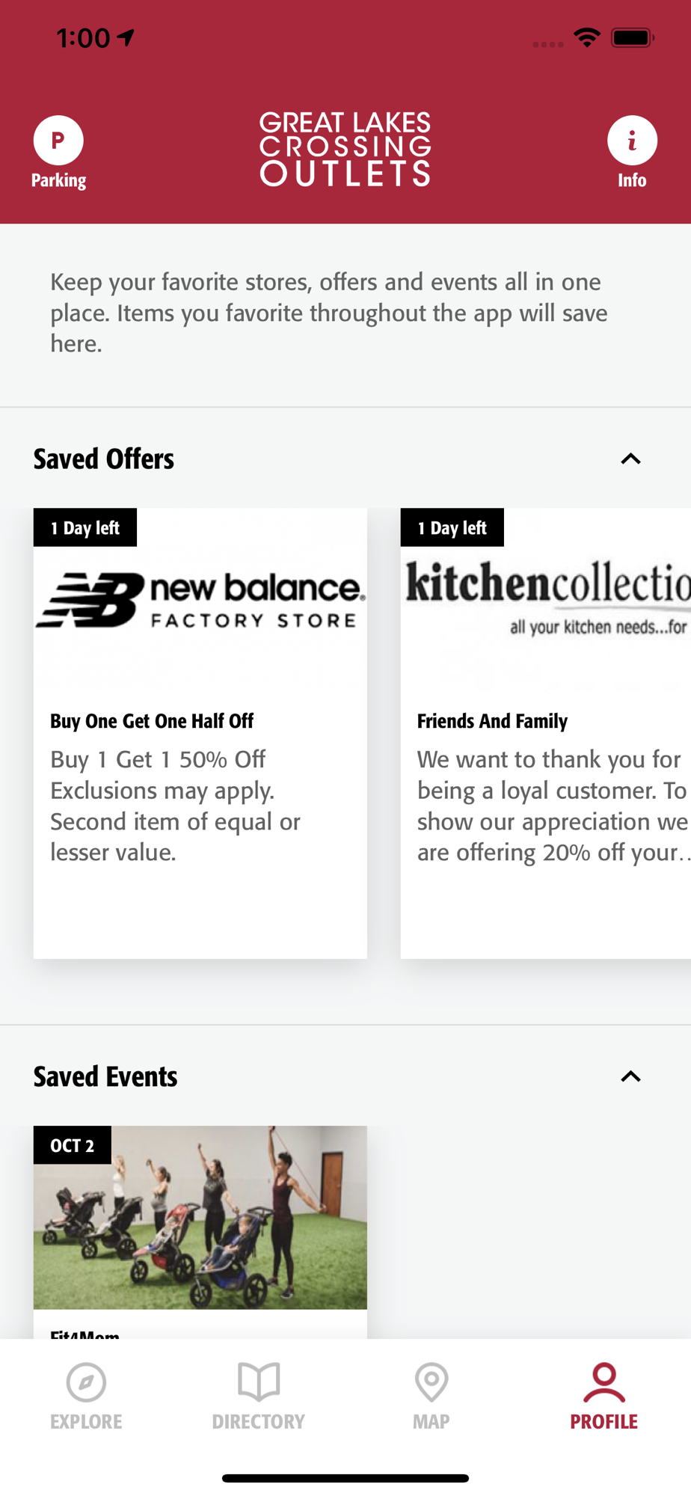Screen dimensions: 691x1496
Task: Tap the OCT 2 date badge
Action: tap(73, 1145)
